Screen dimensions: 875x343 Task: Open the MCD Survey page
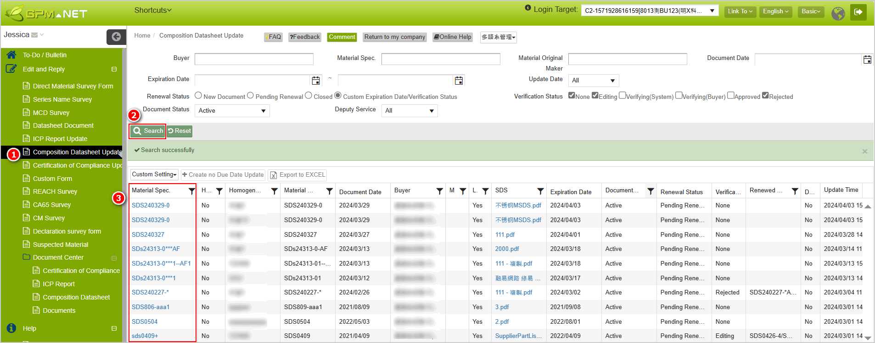51,113
